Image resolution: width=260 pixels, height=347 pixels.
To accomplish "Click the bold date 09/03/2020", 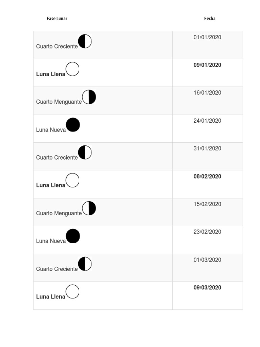I will tap(207, 287).
